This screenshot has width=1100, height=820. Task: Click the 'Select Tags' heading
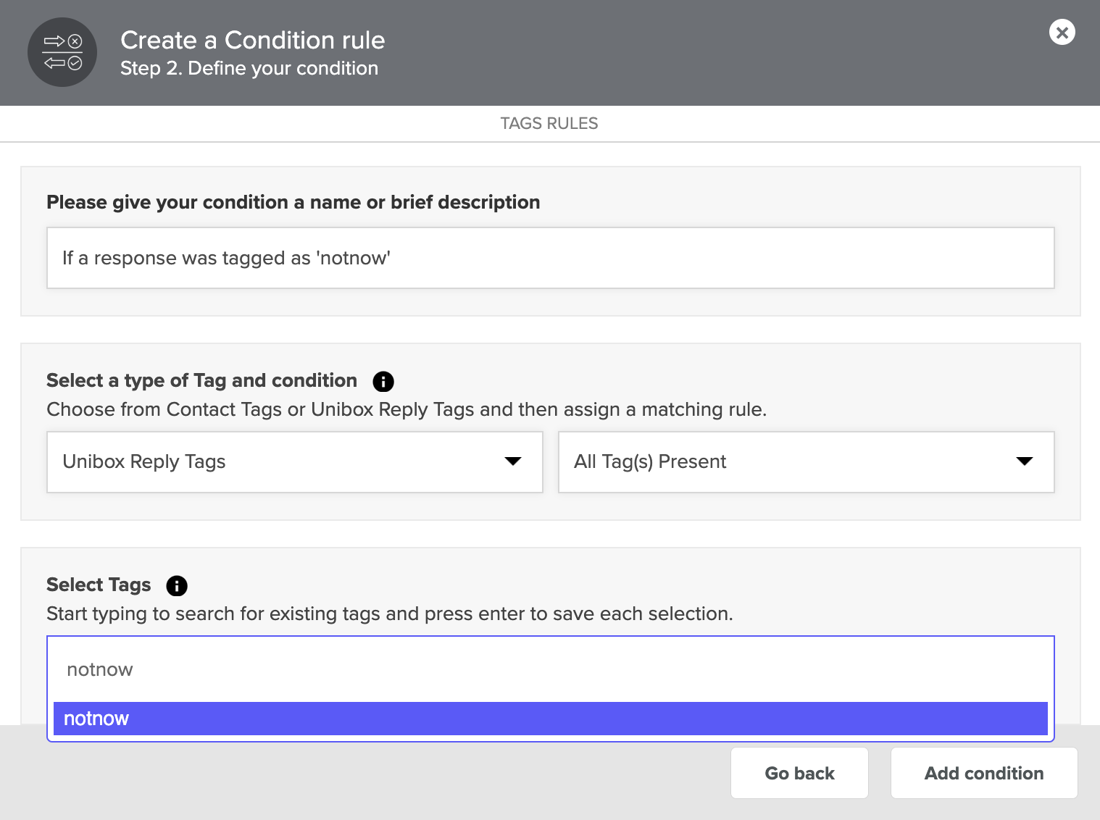99,585
